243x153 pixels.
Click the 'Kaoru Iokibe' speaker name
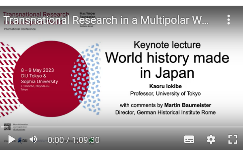tap(165, 86)
